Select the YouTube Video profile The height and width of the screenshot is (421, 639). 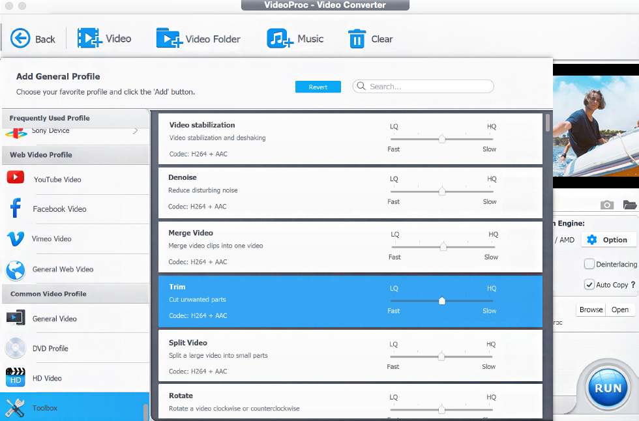point(16,179)
